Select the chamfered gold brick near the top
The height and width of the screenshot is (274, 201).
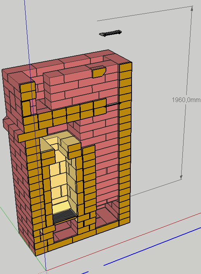point(99,73)
